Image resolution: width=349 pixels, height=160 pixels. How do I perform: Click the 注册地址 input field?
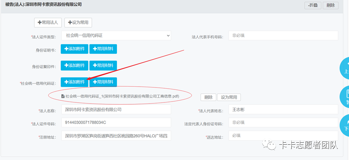[116, 136]
